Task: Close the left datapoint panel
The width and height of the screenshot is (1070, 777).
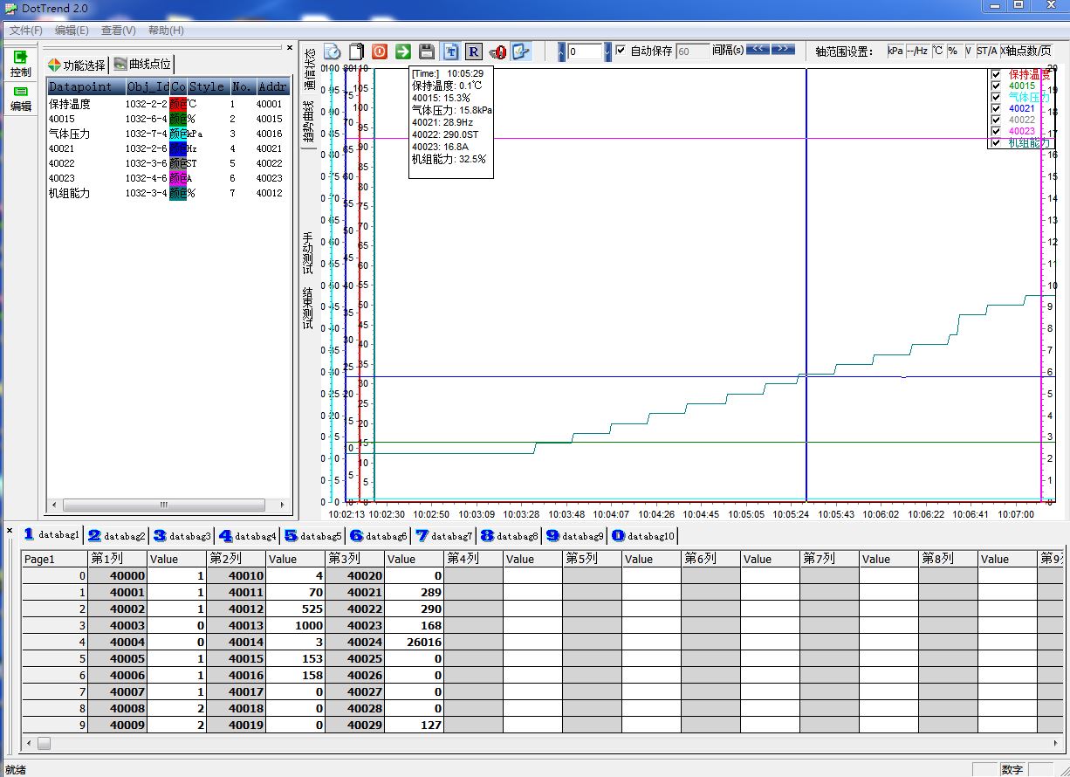Action: tap(290, 48)
